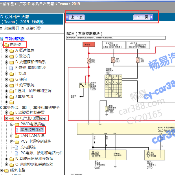
Task: Expand the LAN LAN系统 node
Action: tap(12, 136)
